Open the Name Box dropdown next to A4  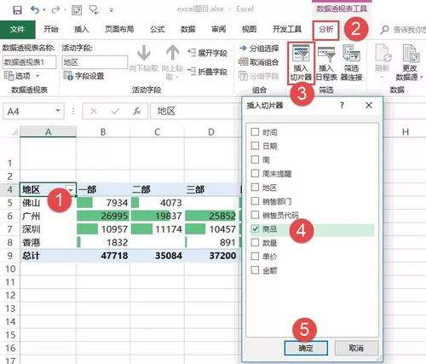58,111
